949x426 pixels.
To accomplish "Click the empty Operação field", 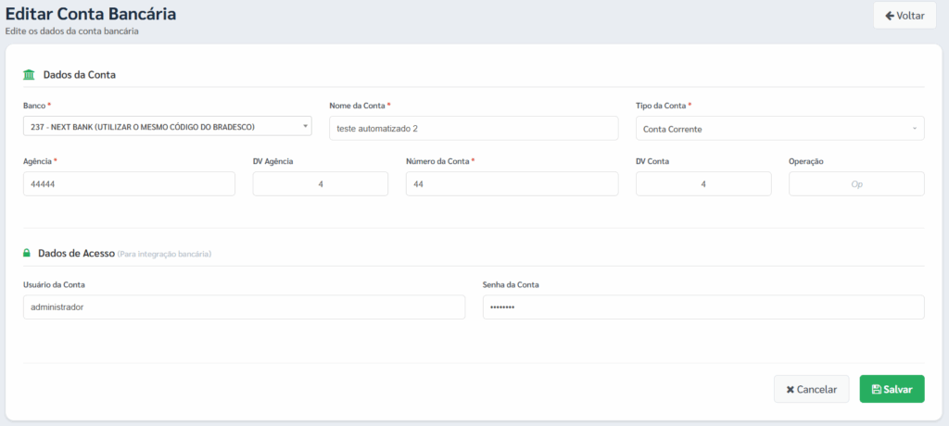I will 856,184.
